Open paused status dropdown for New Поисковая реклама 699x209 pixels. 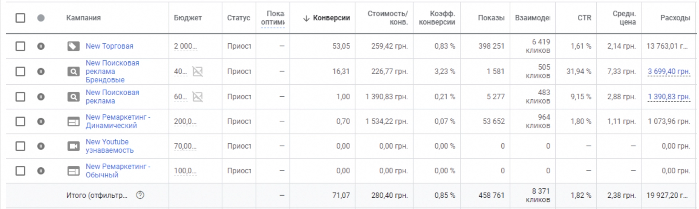41,97
